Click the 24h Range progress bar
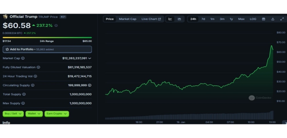Viewport: 287px width, 138px height. [x=47, y=38]
